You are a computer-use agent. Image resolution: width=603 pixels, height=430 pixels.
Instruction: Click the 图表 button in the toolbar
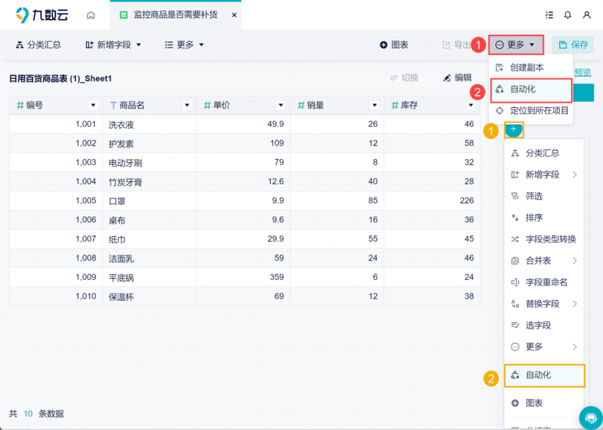click(x=394, y=45)
